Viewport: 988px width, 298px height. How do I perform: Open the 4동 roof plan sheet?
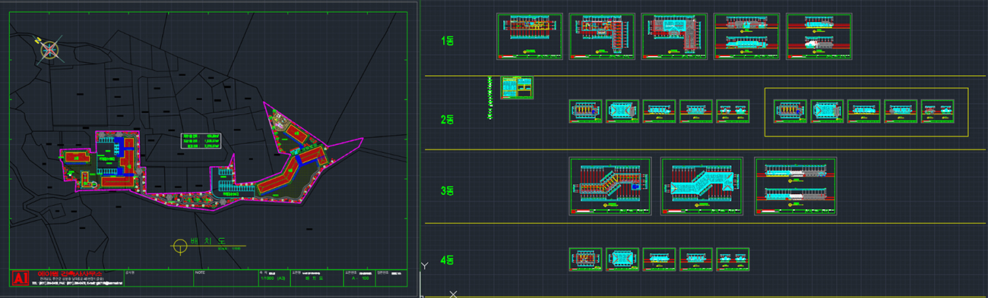coord(622,260)
